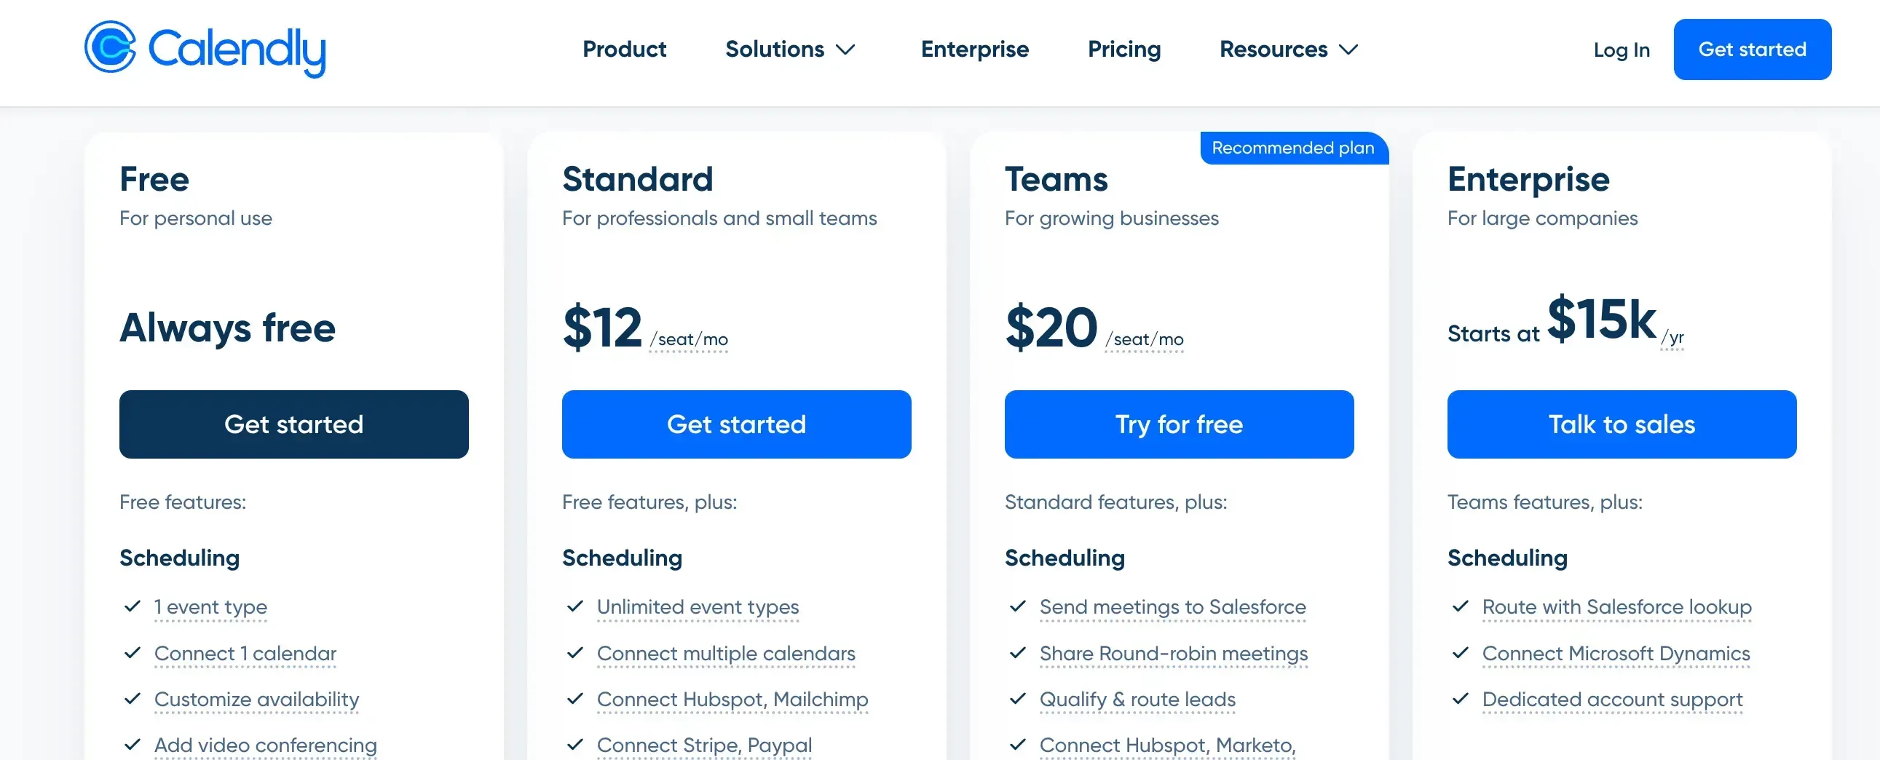Click "Talk to sales" for Enterprise
Image resolution: width=1880 pixels, height=760 pixels.
(x=1622, y=424)
